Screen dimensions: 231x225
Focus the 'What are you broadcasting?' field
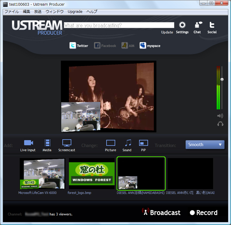tap(119, 25)
